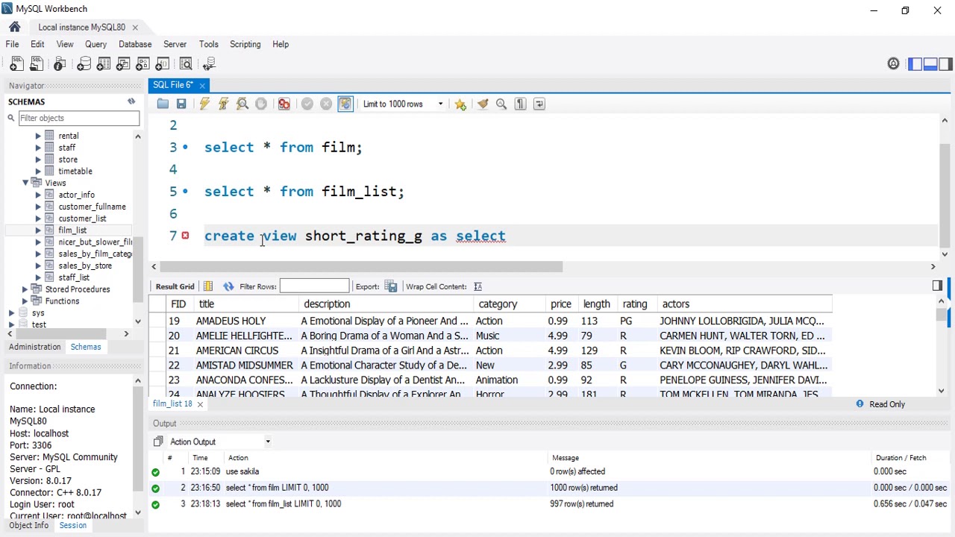Viewport: 955px width, 537px height.
Task: Open the Database menu
Action: point(135,44)
